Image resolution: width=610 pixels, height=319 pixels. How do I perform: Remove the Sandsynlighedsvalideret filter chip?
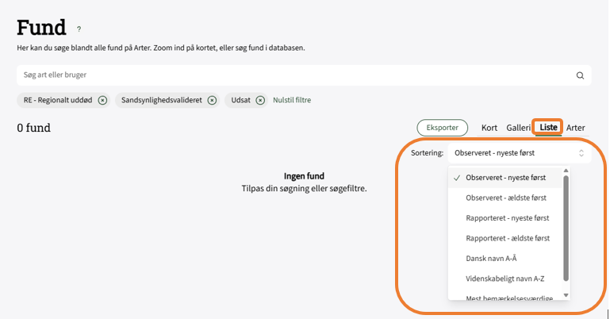(212, 100)
